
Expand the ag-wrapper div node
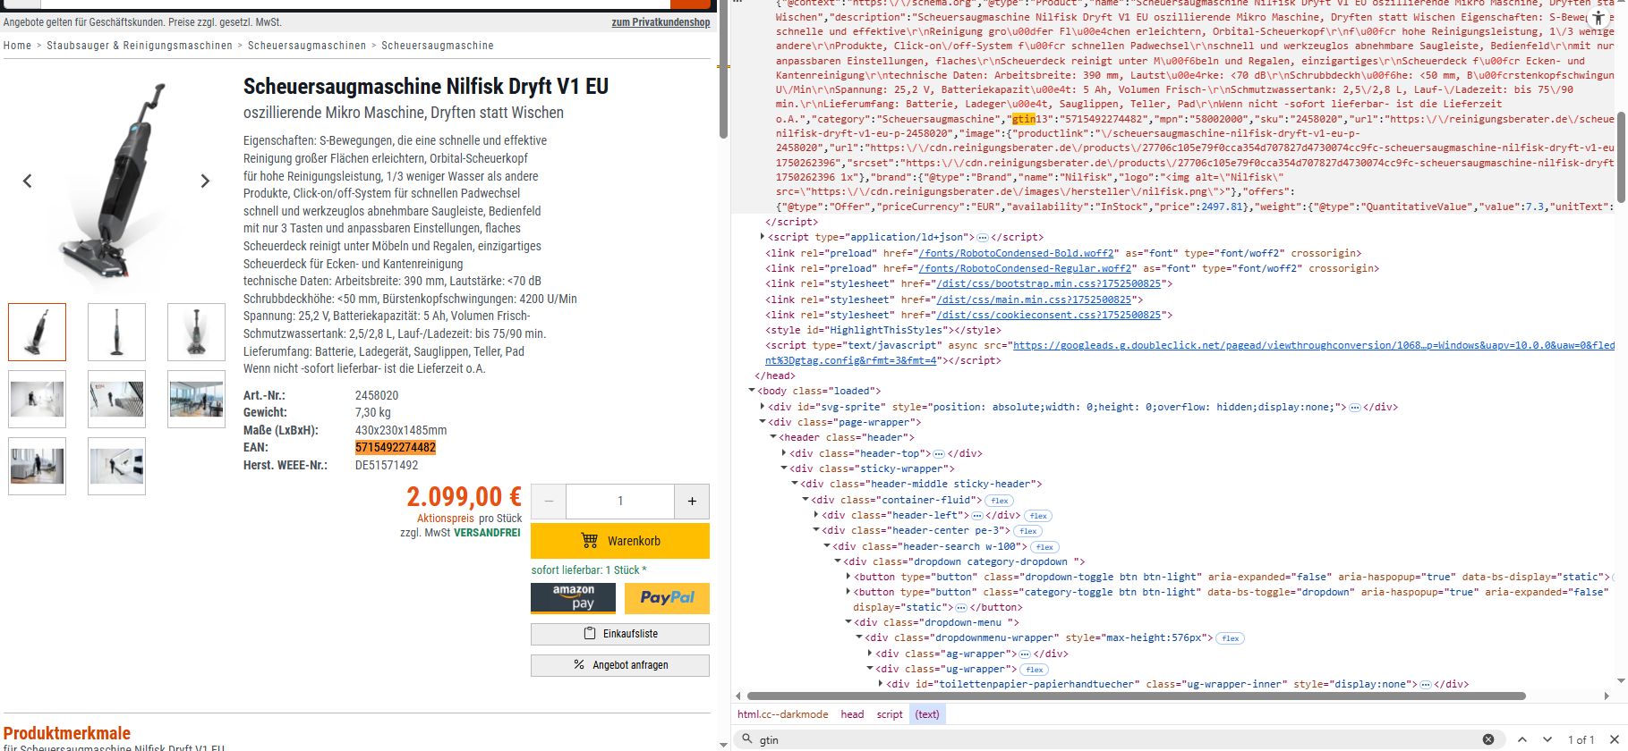coord(869,654)
